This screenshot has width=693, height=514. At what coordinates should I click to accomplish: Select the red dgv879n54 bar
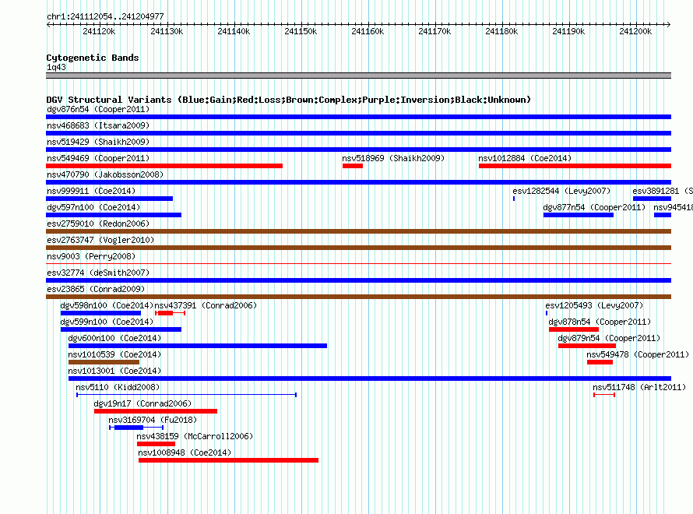coord(587,346)
